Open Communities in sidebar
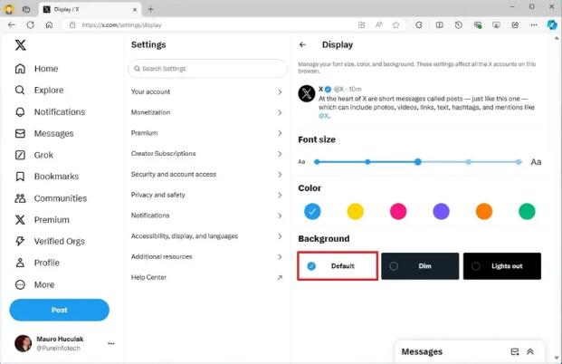This screenshot has height=364, width=562. click(51, 198)
